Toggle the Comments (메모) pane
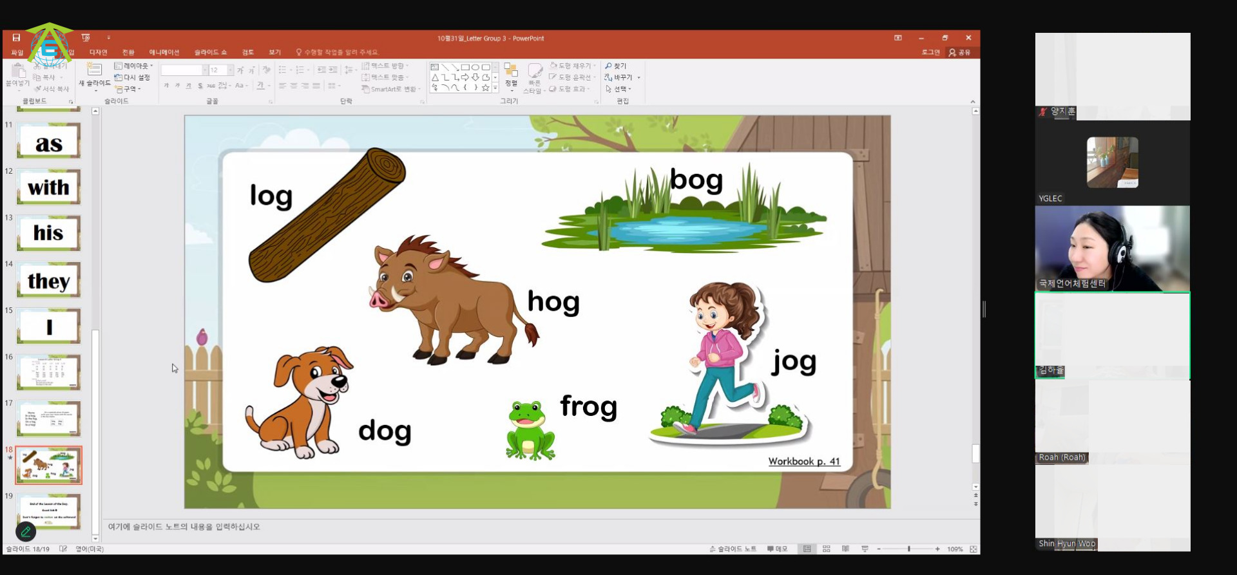Viewport: 1237px width, 575px height. pos(777,549)
